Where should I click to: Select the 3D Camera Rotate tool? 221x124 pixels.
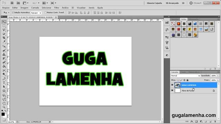[4, 100]
